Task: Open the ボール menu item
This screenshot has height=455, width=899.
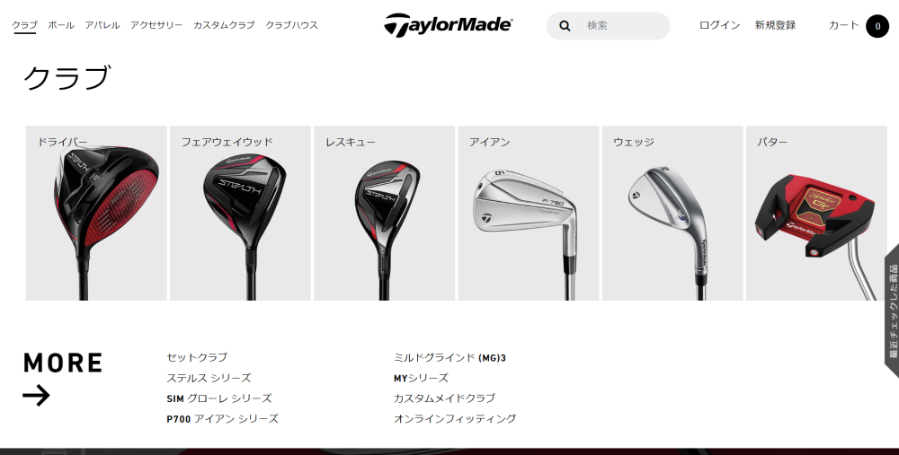Action: point(61,25)
